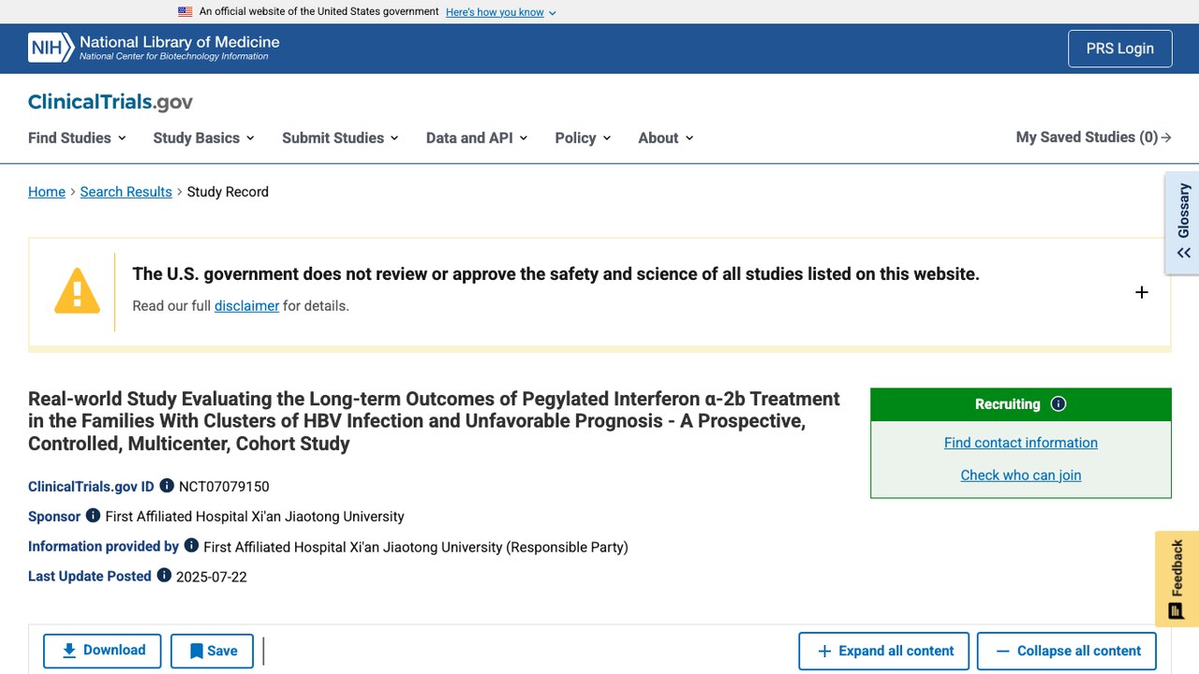Click info icon in Recruiting status banner
Screen dimensions: 1199x674
(1058, 404)
